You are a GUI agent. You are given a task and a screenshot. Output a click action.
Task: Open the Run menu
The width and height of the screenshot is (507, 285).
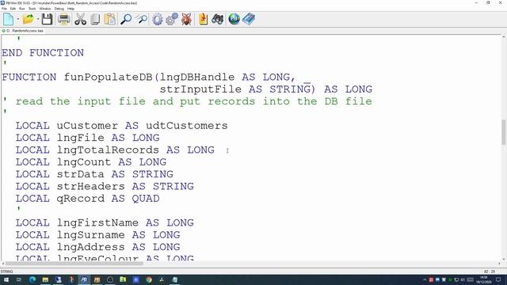pos(22,9)
